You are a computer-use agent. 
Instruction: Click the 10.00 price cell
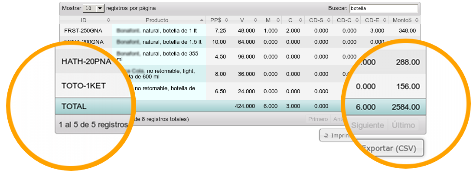pyautogui.click(x=219, y=42)
